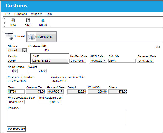Click the AWB Date field
The image size is (163, 133).
click(98, 61)
